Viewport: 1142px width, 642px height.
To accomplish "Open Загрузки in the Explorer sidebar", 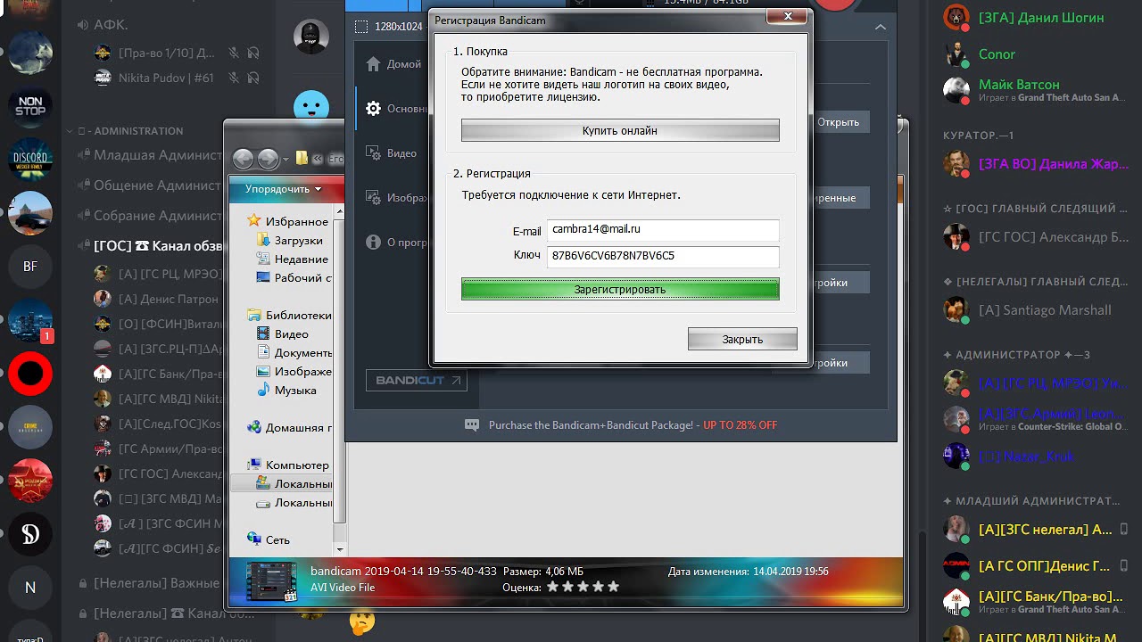I will (x=290, y=241).
